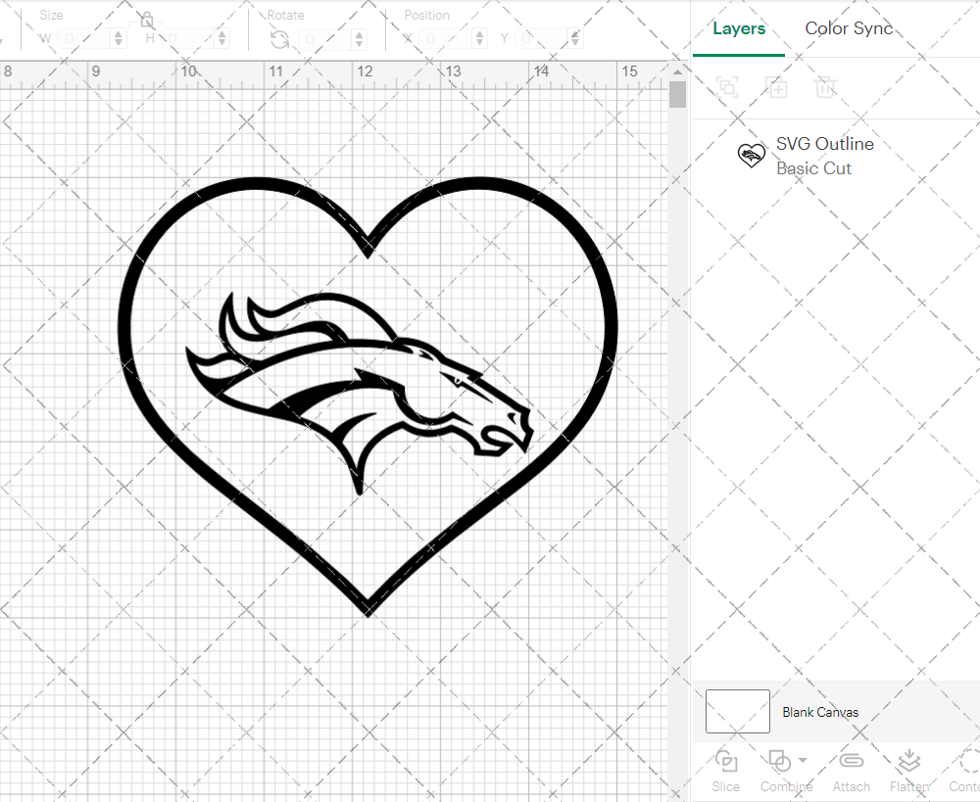
Task: Click the Slice tool icon
Action: coord(725,762)
